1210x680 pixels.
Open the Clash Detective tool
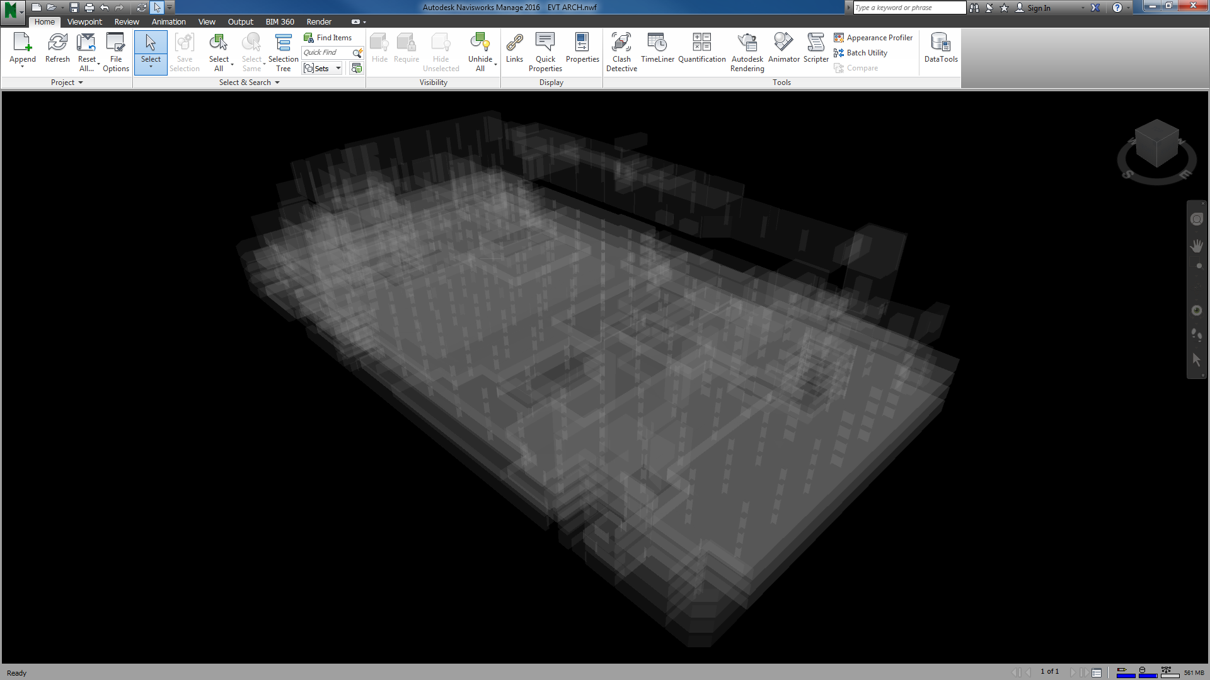click(x=621, y=52)
